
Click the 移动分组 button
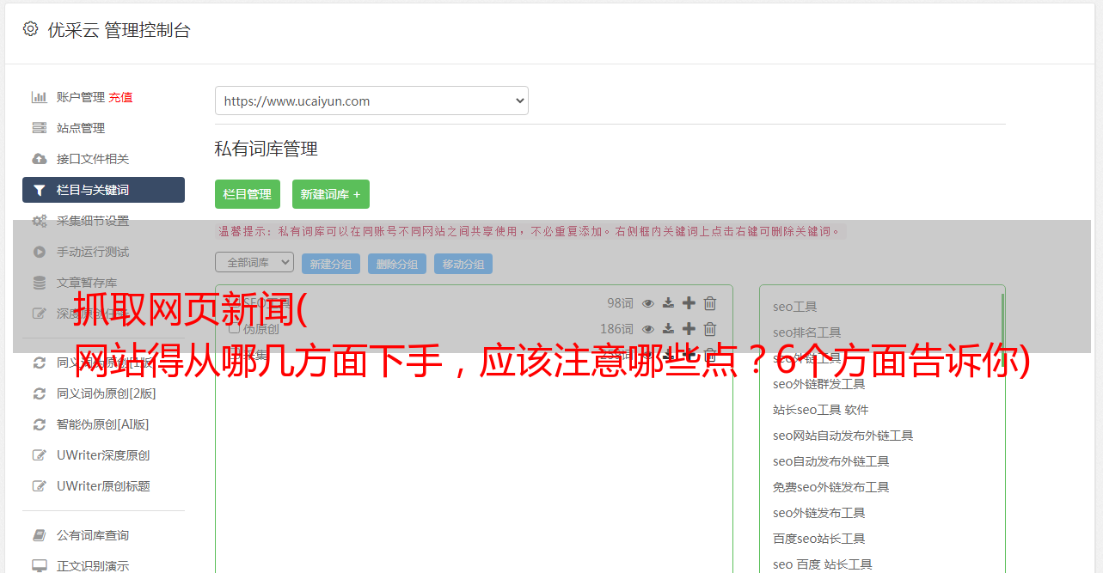(463, 264)
